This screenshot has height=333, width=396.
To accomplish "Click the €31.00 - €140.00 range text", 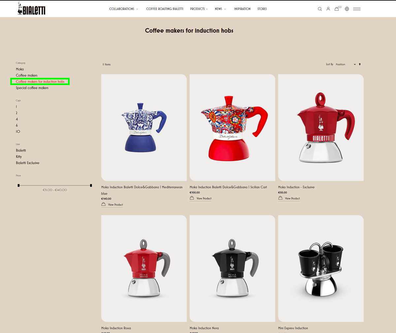I will pos(55,190).
